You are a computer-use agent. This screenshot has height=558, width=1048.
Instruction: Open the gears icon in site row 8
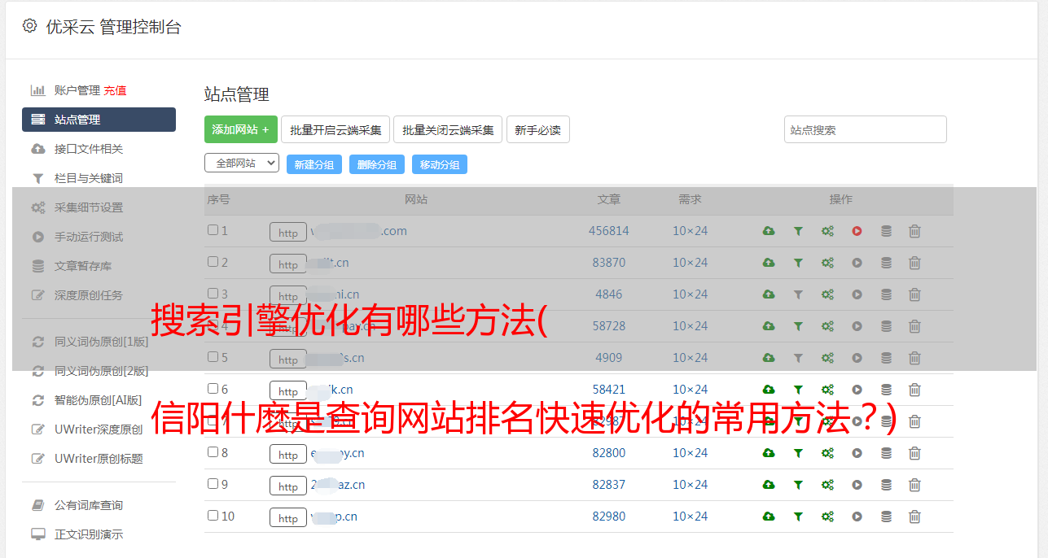pyautogui.click(x=827, y=453)
